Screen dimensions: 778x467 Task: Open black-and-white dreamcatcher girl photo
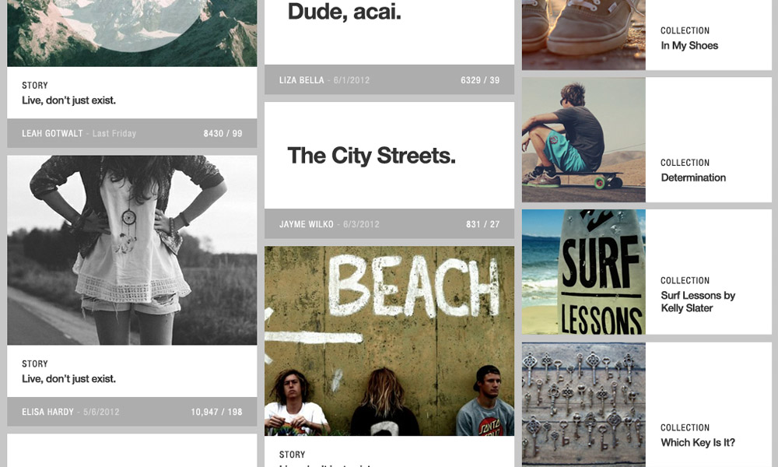point(132,250)
